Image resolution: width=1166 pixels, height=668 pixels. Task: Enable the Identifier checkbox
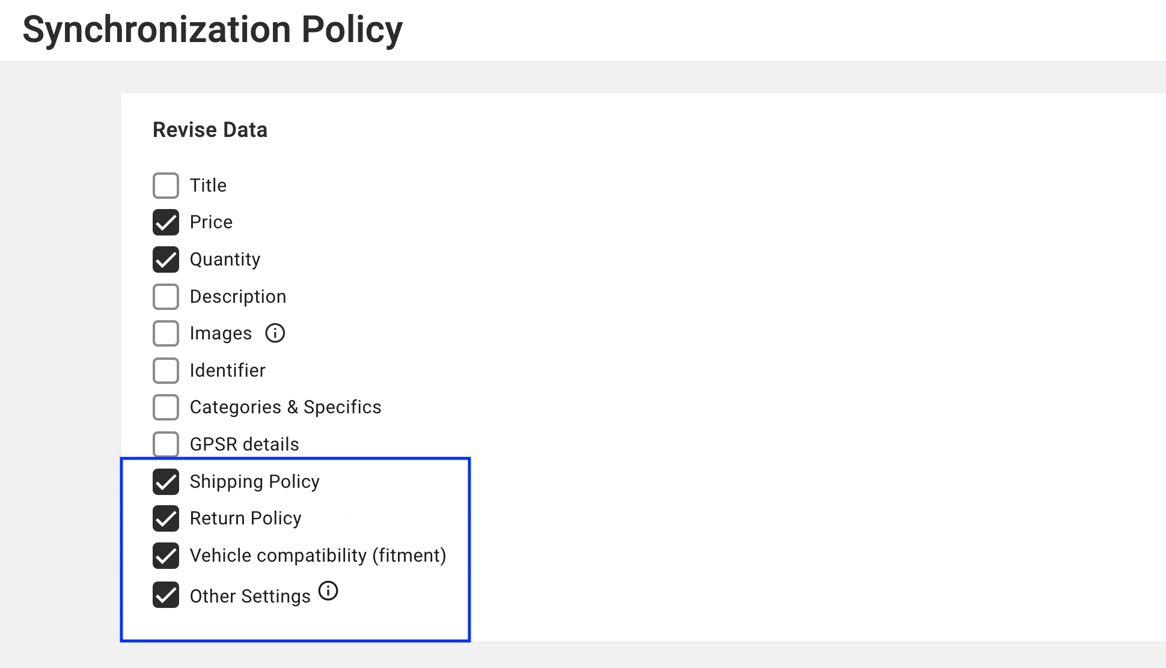click(x=166, y=371)
